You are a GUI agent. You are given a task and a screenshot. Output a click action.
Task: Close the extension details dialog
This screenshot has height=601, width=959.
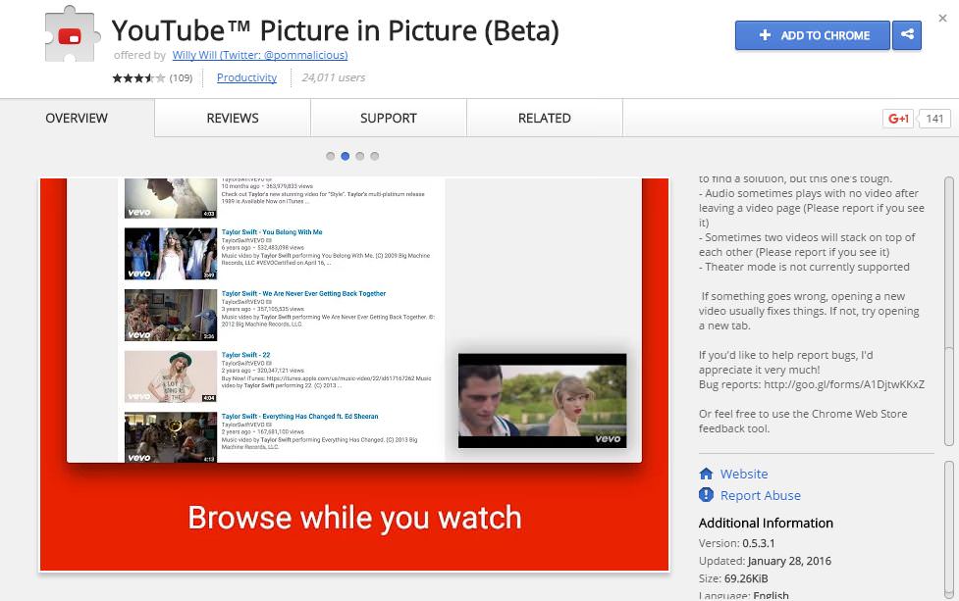[942, 19]
